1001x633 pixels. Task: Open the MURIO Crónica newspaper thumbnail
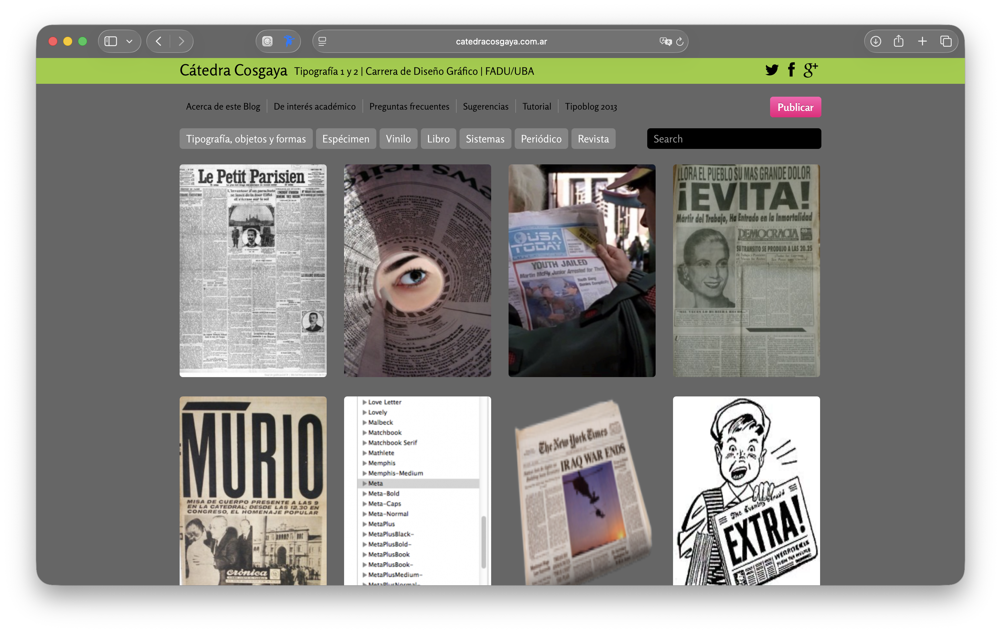253,491
